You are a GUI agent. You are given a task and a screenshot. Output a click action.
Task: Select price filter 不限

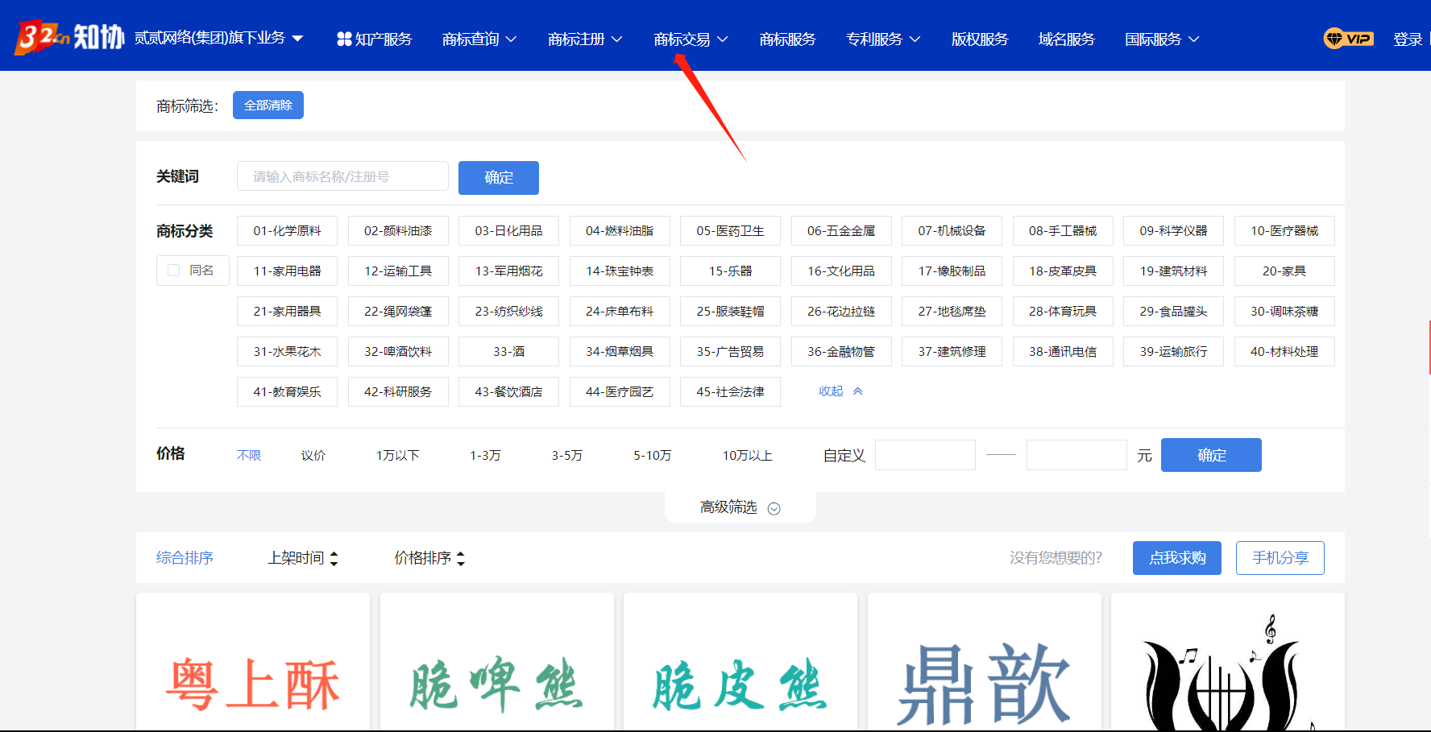point(249,455)
